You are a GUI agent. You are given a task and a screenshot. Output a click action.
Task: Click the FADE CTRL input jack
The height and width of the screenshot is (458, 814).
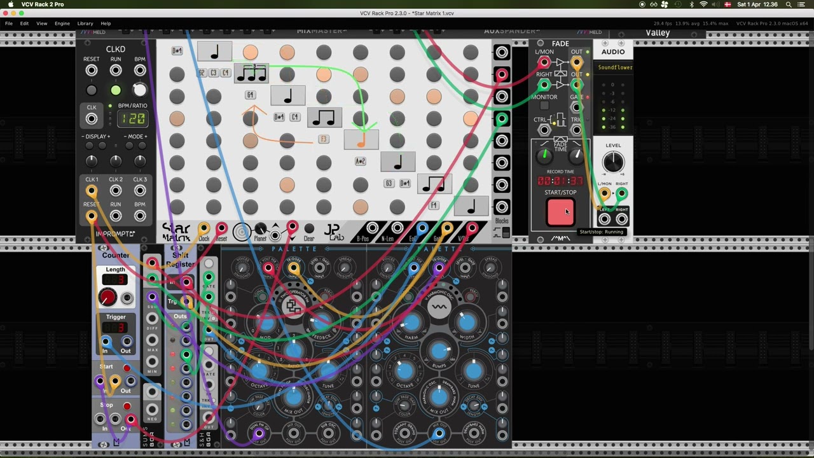tap(544, 130)
